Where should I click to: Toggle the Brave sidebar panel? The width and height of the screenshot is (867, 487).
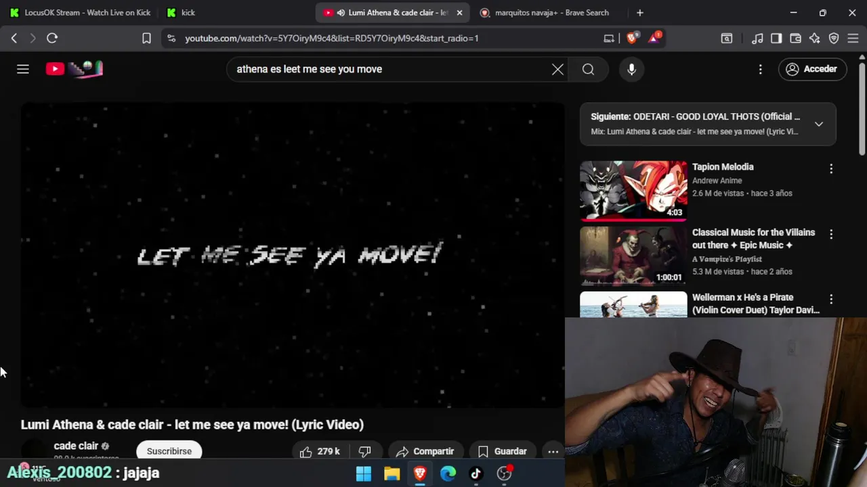(776, 39)
